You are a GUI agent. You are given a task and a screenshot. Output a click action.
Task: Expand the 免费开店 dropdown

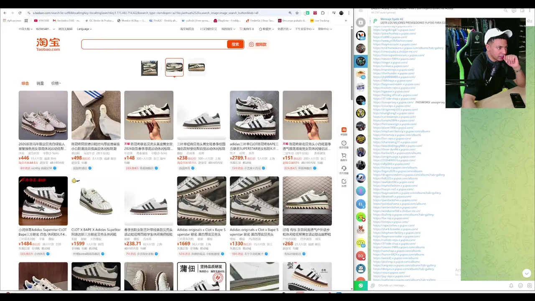click(284, 29)
